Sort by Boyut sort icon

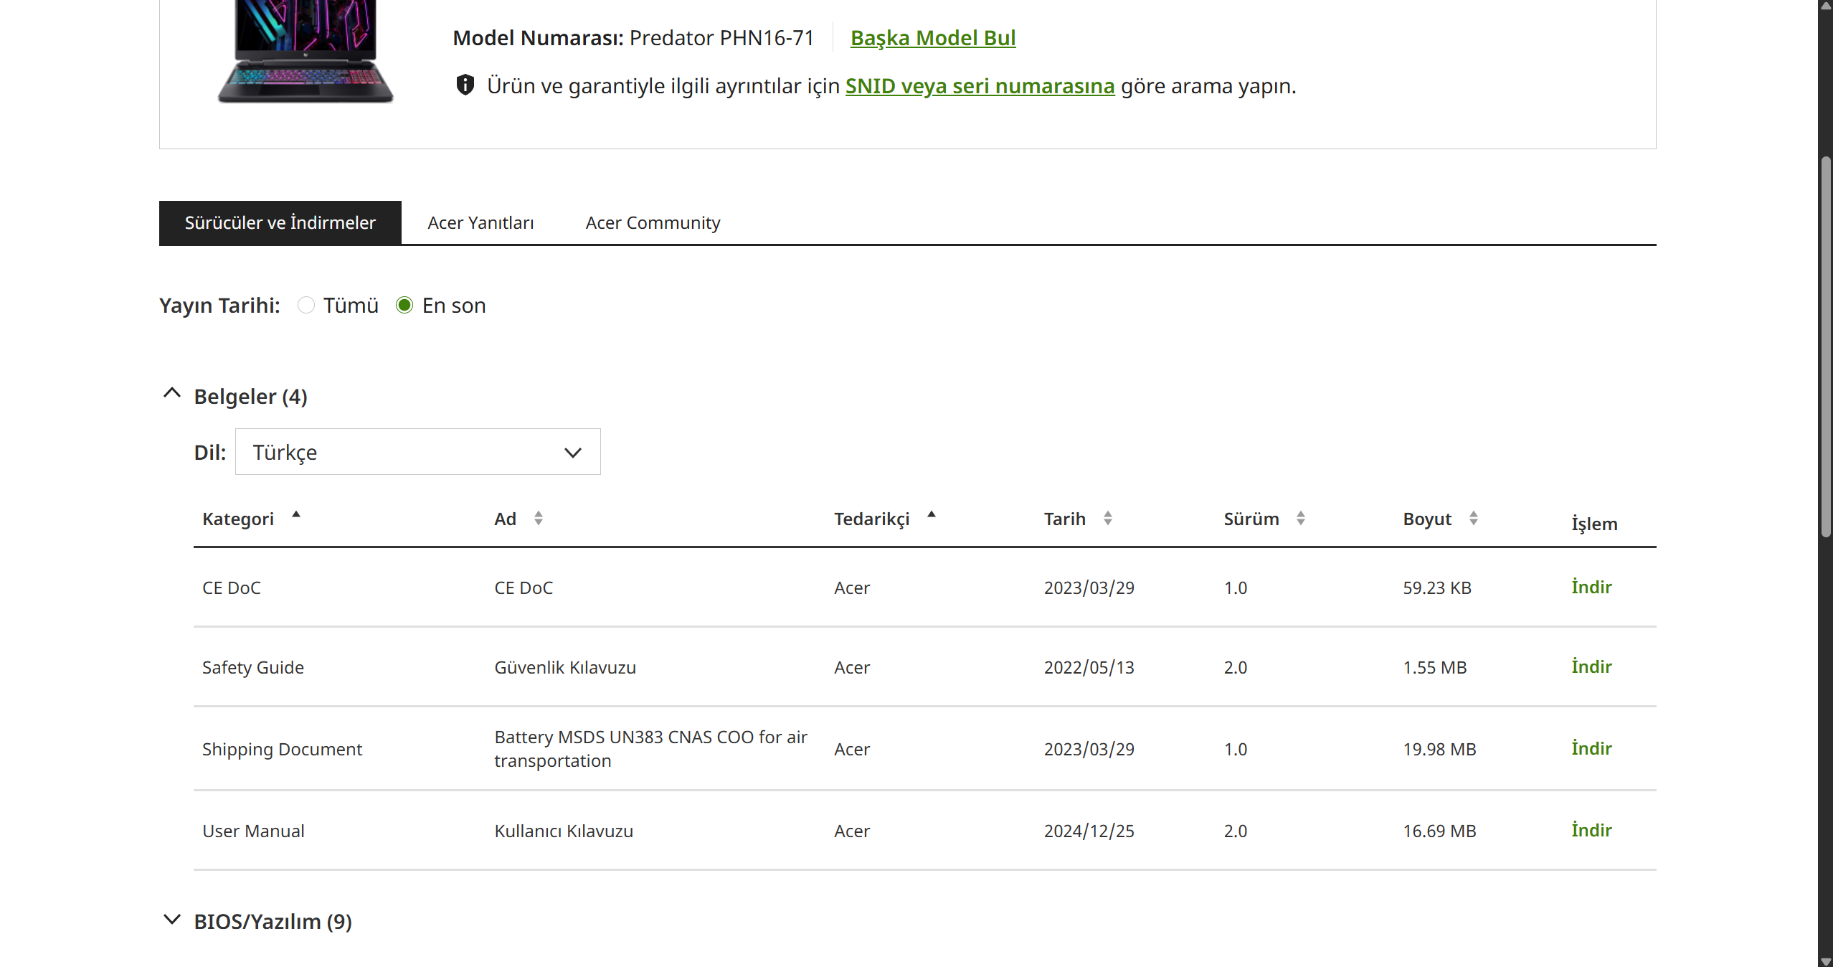point(1473,519)
